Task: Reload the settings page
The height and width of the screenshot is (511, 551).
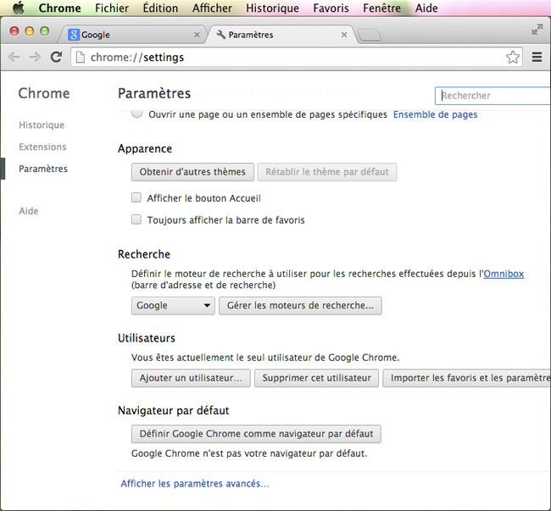Action: (56, 57)
